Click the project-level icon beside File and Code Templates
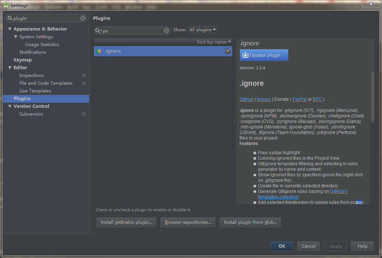 (84, 83)
